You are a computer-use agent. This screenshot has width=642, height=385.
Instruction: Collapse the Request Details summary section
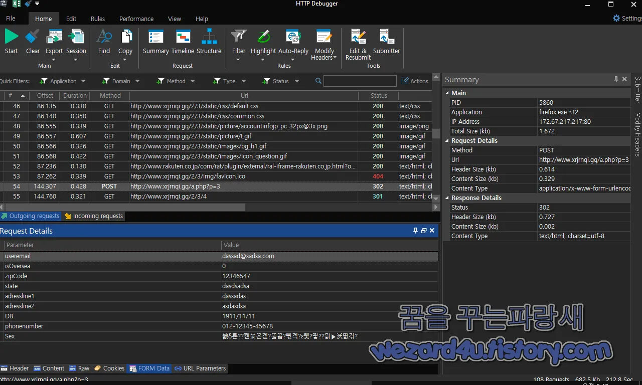point(447,141)
